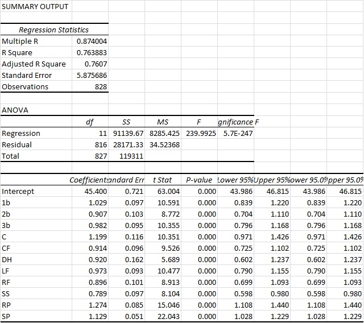Click the DH standard error 0.162
Viewport: 364px width, 323px height.
coord(134,260)
